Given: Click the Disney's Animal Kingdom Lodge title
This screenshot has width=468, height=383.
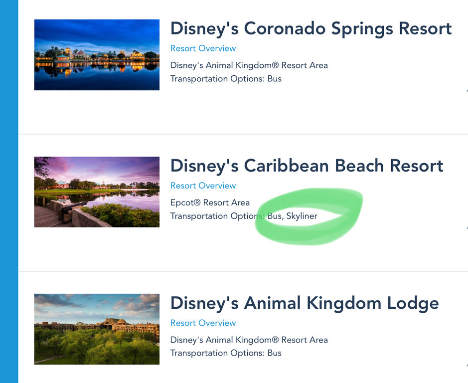Looking at the screenshot, I should [x=305, y=303].
